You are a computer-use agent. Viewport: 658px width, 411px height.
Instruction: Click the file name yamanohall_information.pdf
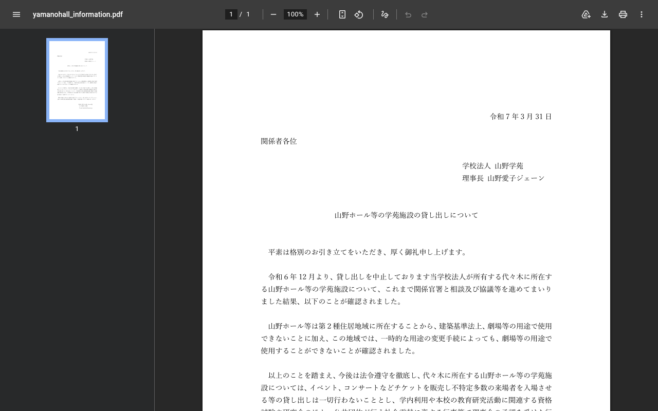(78, 14)
